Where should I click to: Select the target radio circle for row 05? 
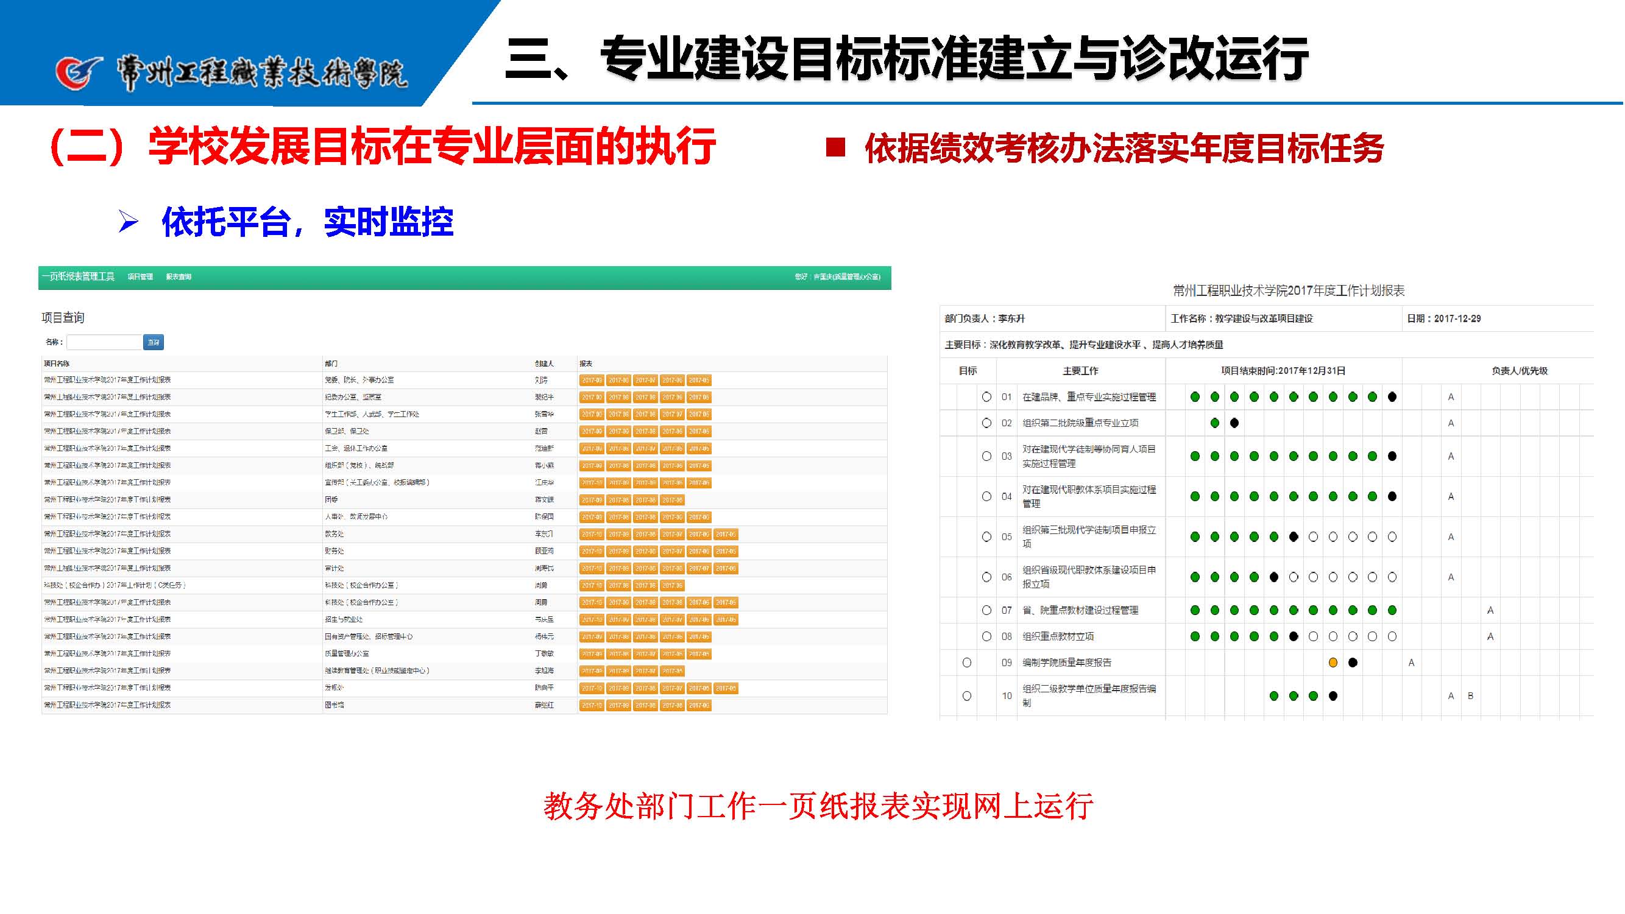987,537
